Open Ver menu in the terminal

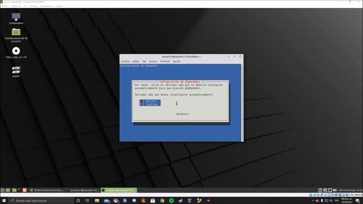[144, 62]
